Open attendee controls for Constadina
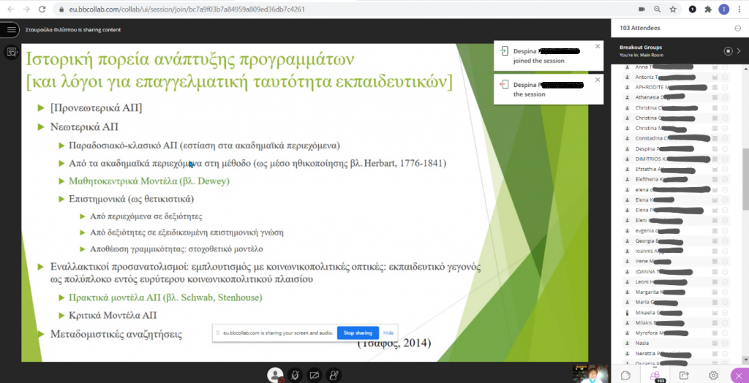The height and width of the screenshot is (383, 749). [x=725, y=138]
